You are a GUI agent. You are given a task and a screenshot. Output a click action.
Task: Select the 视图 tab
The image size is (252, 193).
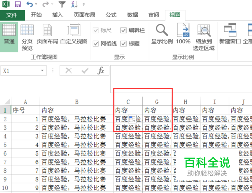[175, 15]
